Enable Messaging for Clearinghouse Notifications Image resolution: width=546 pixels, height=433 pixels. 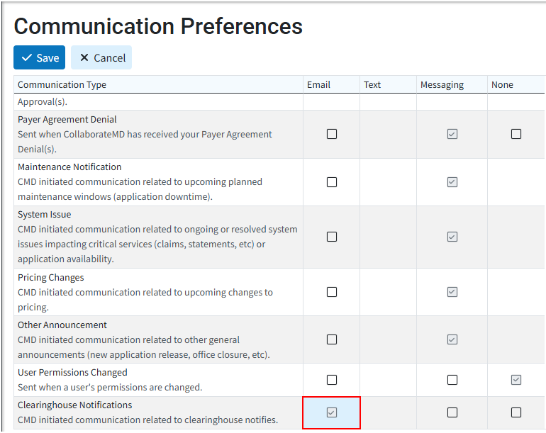(x=452, y=412)
